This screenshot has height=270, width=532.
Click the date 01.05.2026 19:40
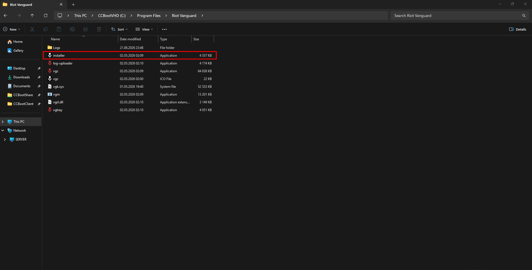pyautogui.click(x=132, y=87)
